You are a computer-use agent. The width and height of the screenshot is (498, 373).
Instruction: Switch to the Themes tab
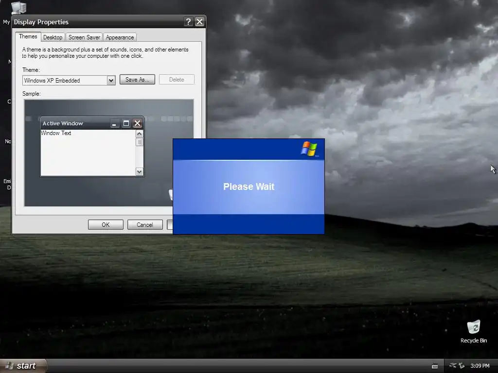click(x=28, y=36)
